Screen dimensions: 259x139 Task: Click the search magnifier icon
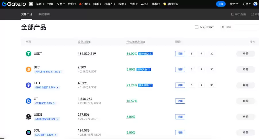[223, 27]
